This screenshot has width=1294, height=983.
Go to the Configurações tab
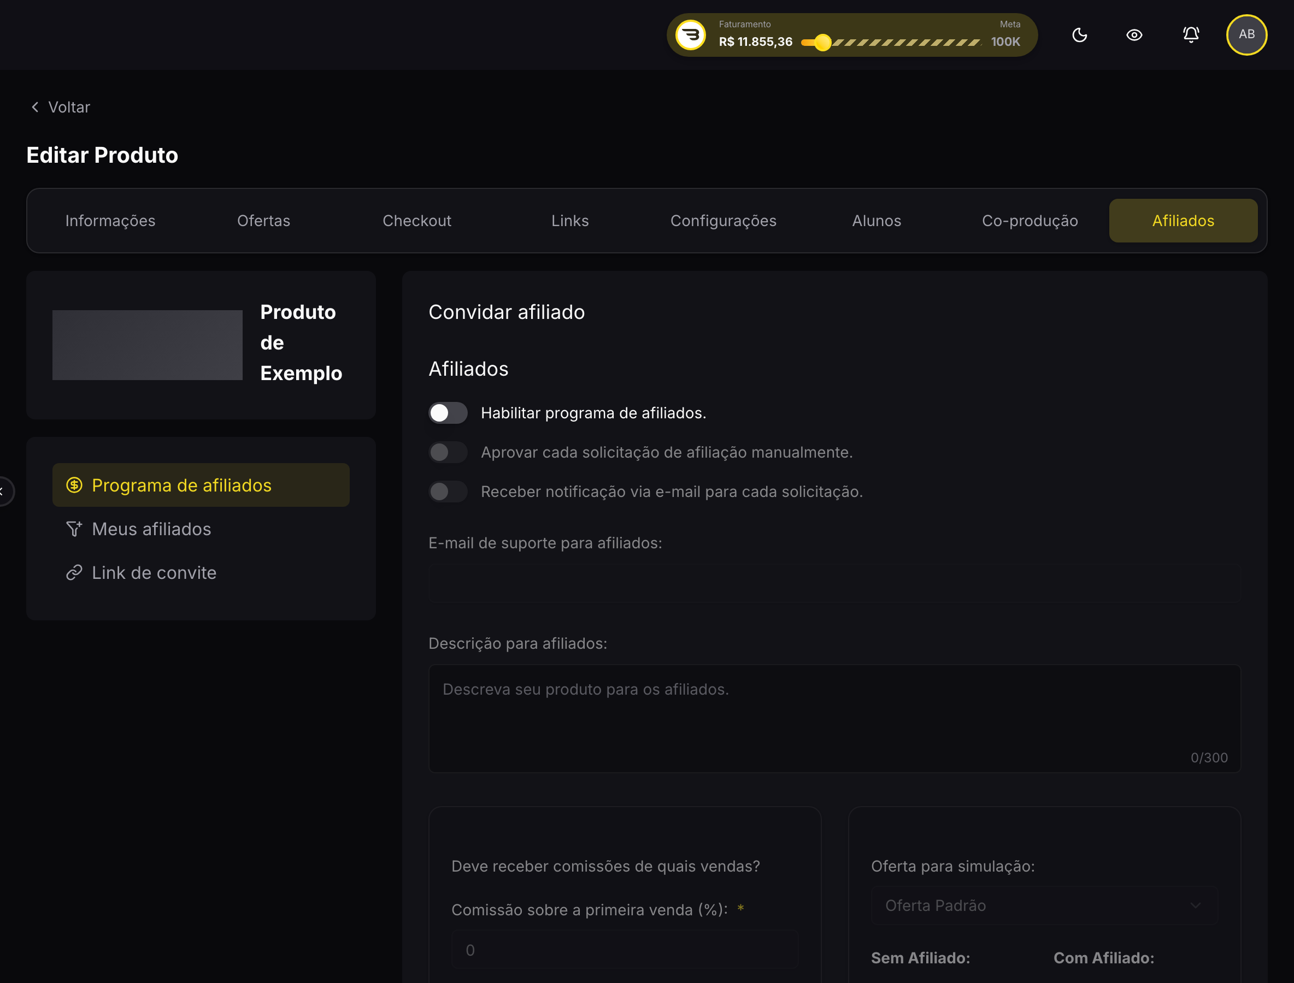coord(723,221)
